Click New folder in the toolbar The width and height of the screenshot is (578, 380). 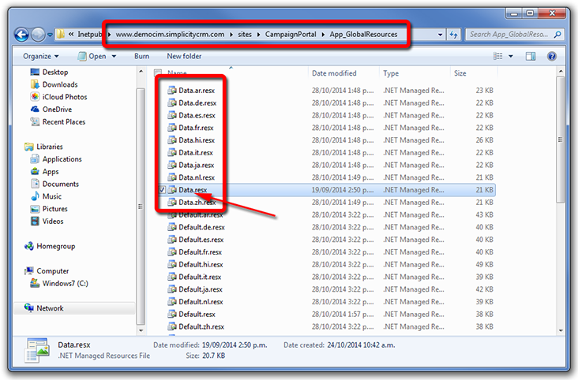tap(184, 56)
